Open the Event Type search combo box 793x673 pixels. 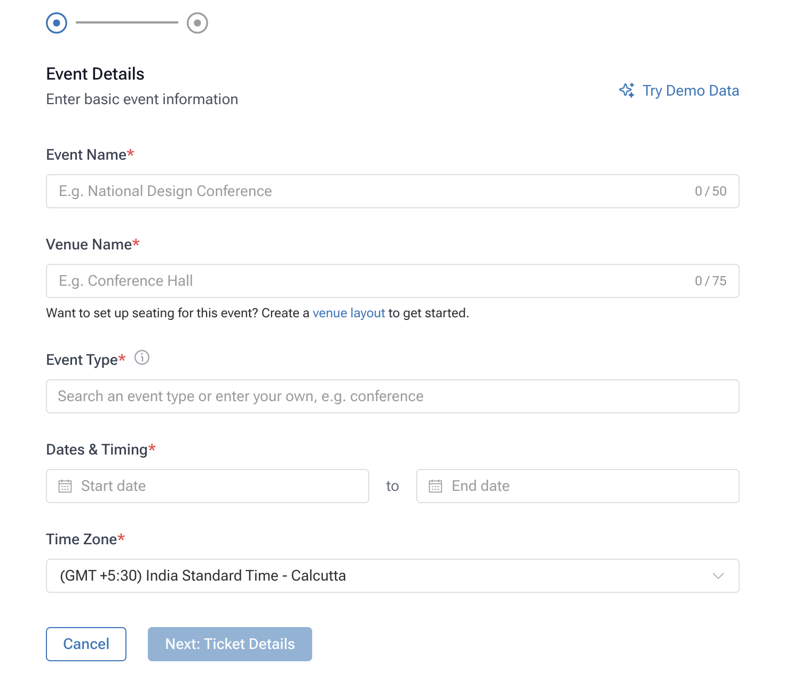click(x=393, y=396)
